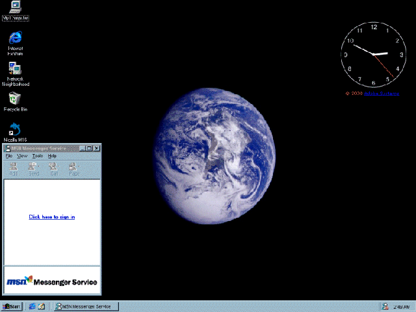Viewport: 416px width, 312px height.
Task: Open the Send dropdown arrow
Action: click(x=39, y=166)
